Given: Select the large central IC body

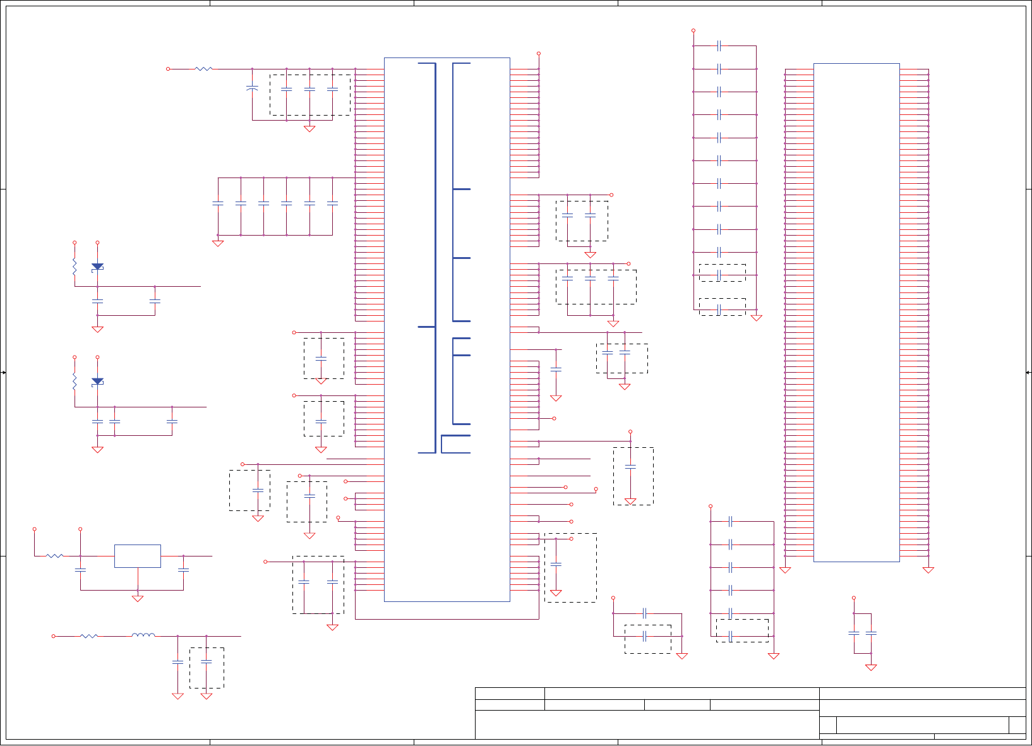Looking at the screenshot, I should point(447,330).
